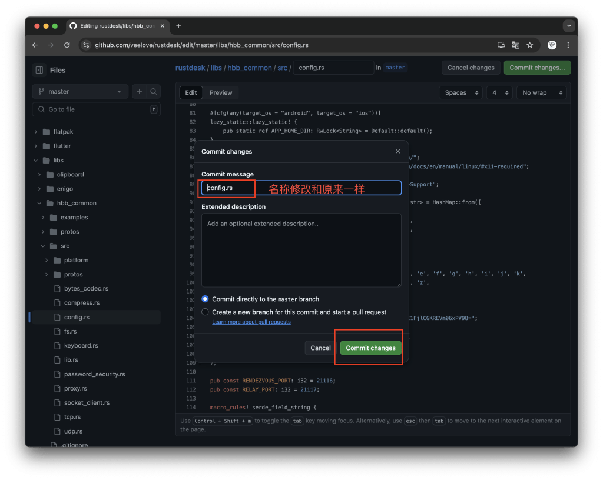Choose 'Create a new branch' for this commit
Screen dimensions: 603x480
click(205, 312)
